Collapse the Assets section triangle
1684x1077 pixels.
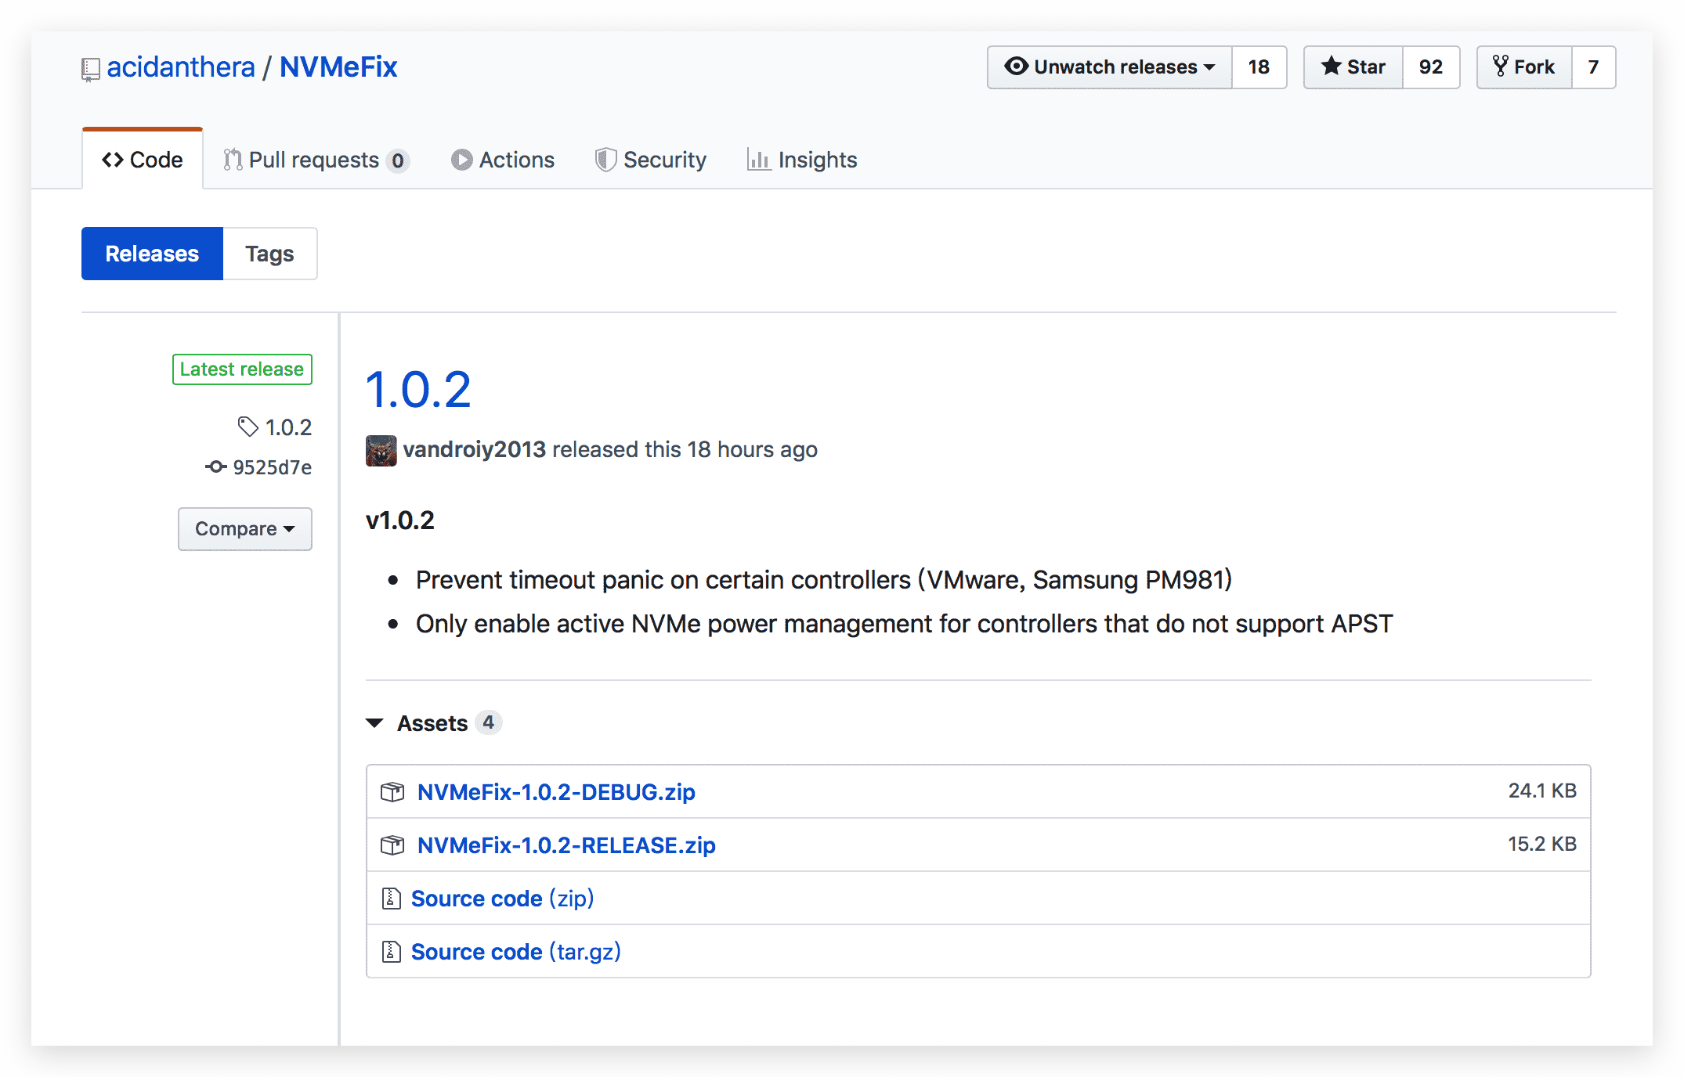[374, 723]
